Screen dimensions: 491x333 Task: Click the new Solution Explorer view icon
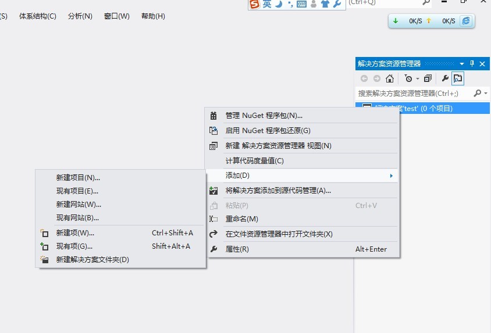214,146
